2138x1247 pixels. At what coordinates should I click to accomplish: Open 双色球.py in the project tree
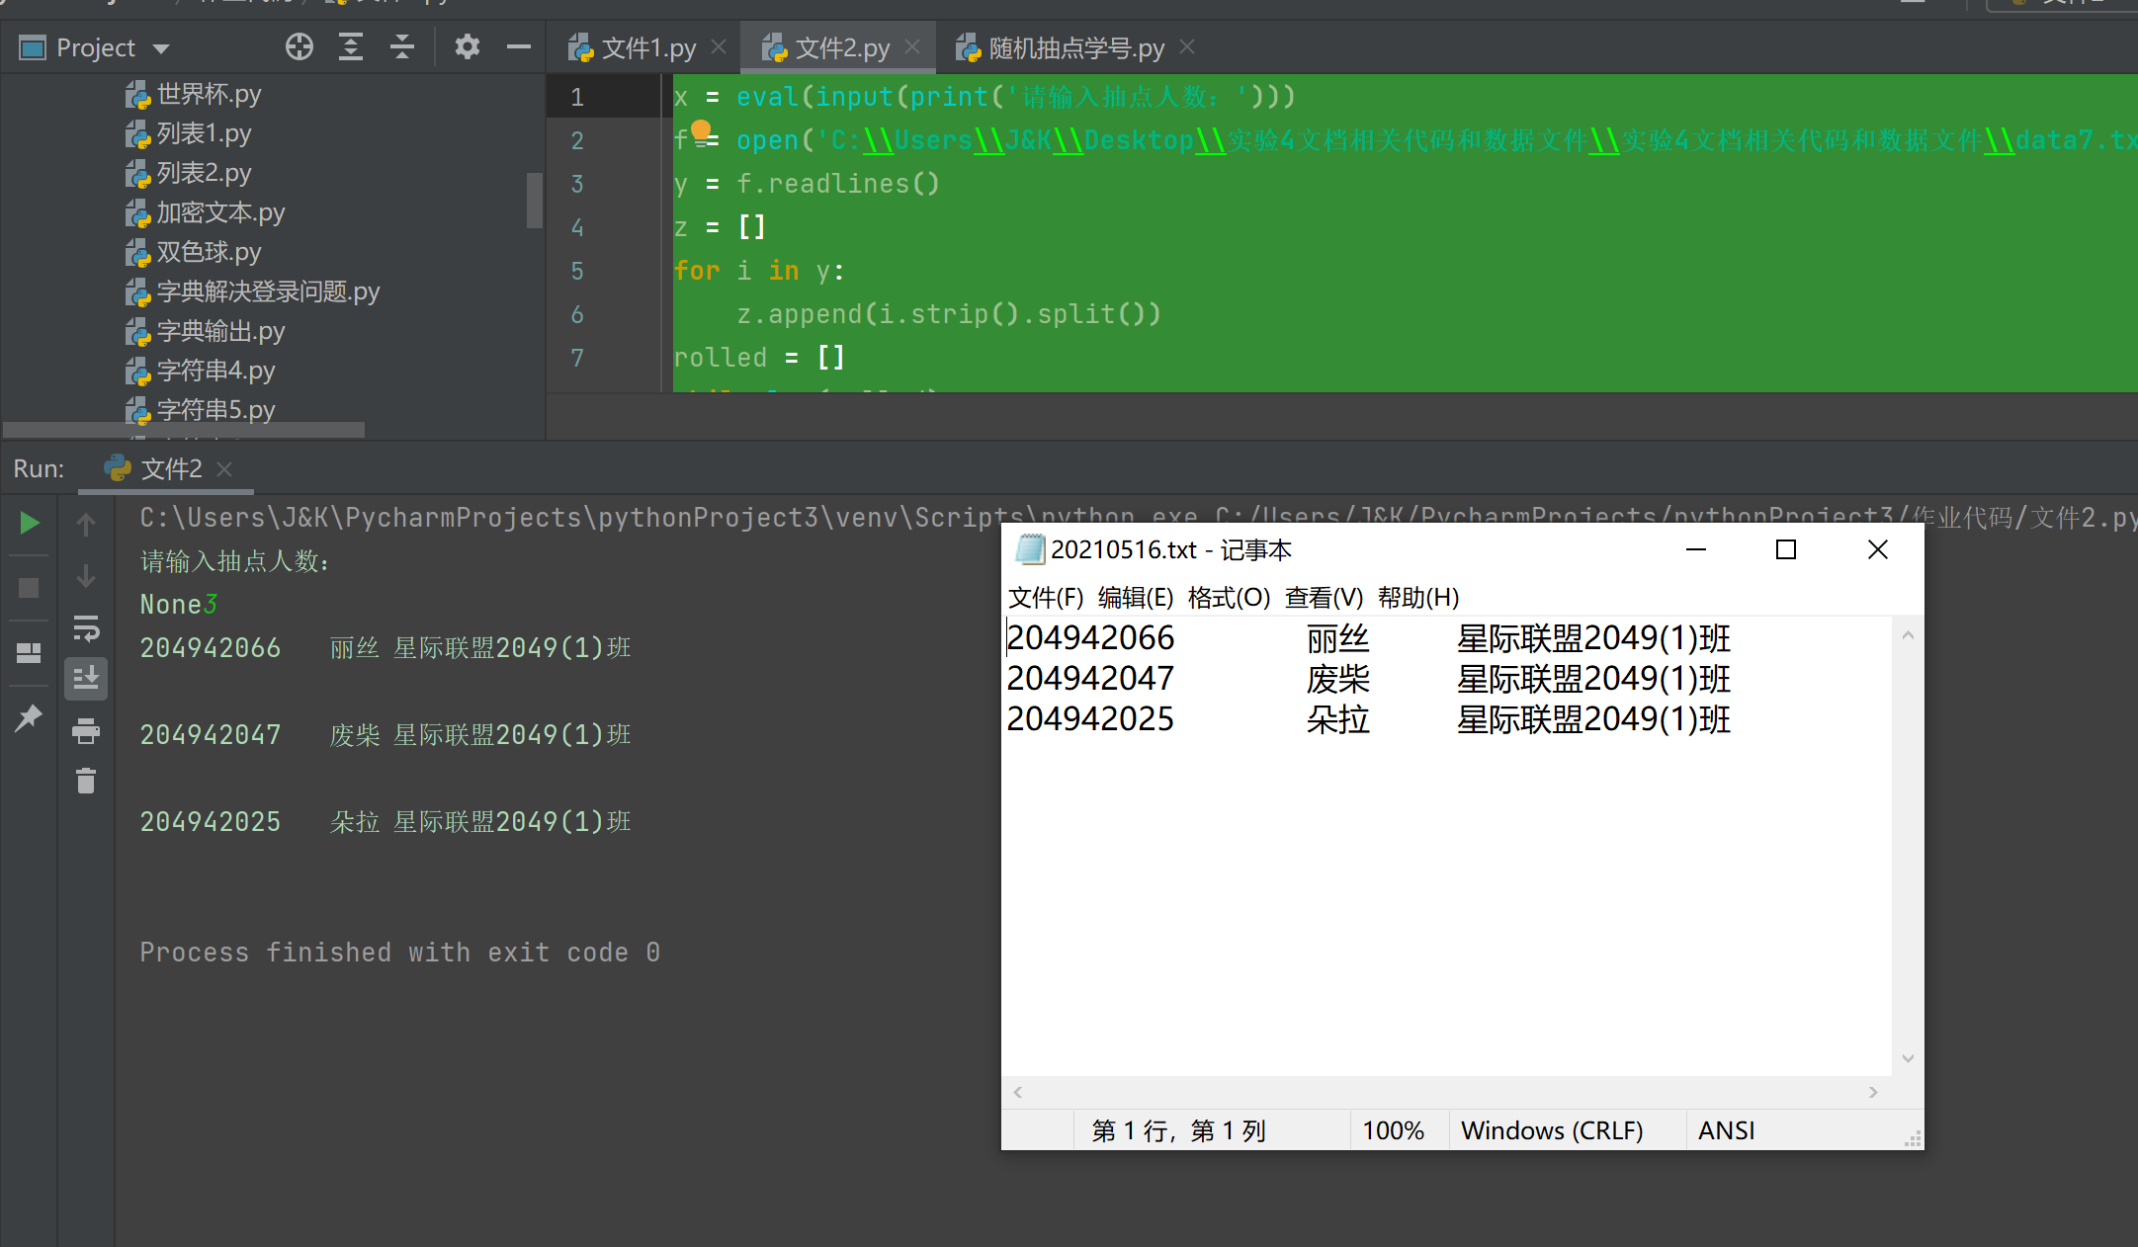[209, 252]
